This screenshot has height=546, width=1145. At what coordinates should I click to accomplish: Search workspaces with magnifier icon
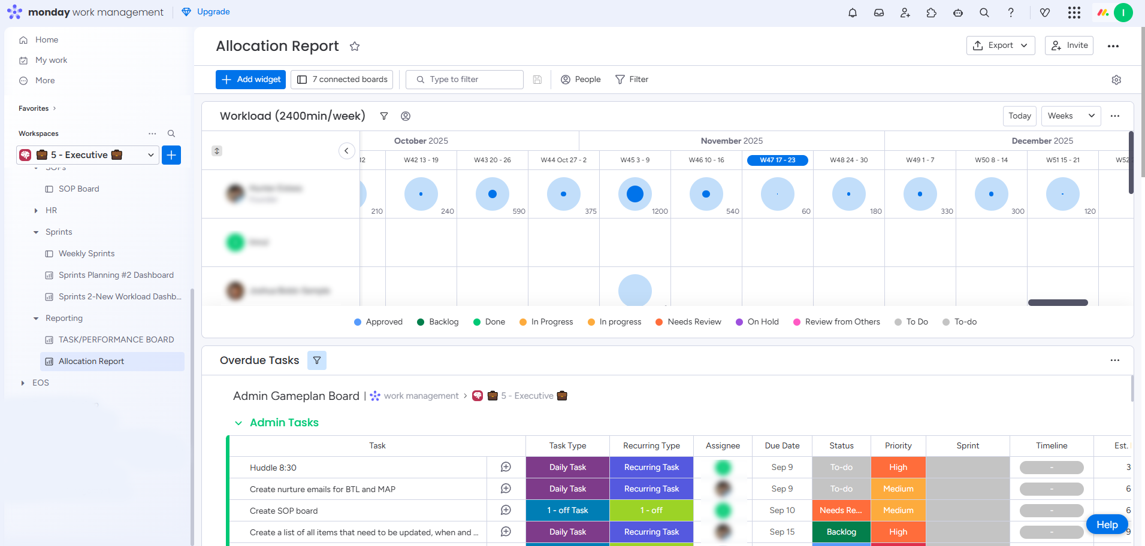[x=171, y=134]
